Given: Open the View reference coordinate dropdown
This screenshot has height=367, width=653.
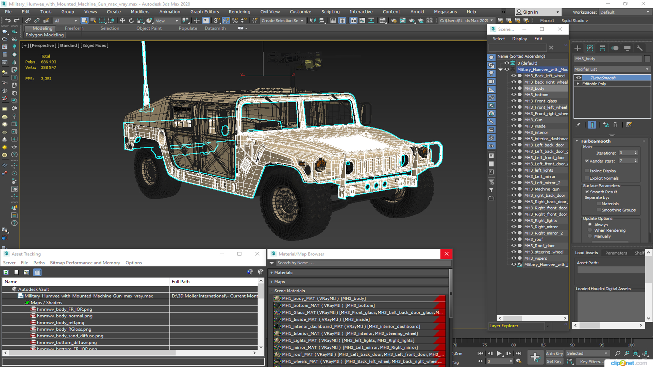Looking at the screenshot, I should click(x=167, y=21).
